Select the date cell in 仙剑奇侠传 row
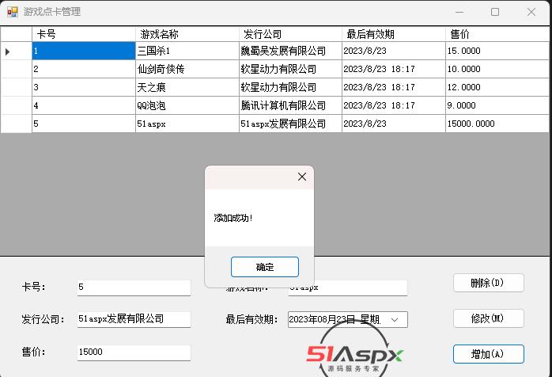This screenshot has width=552, height=377. tap(394, 69)
